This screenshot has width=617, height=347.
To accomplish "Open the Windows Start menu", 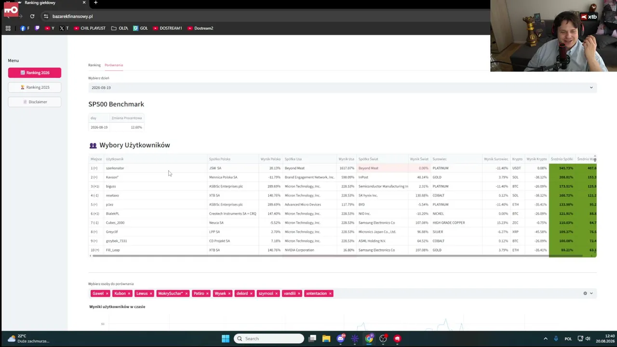I will (x=226, y=338).
